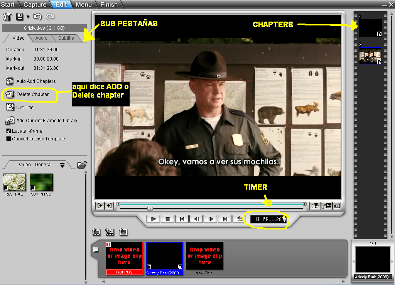The width and height of the screenshot is (395, 285).
Task: Run Auto Add Chapters
Action: 31,81
